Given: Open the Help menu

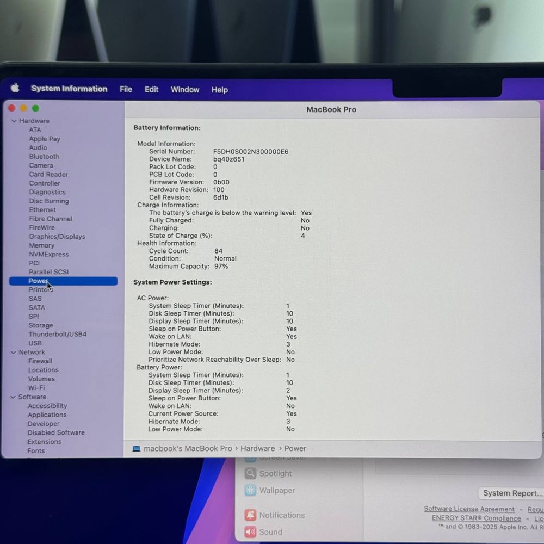Looking at the screenshot, I should tap(220, 90).
